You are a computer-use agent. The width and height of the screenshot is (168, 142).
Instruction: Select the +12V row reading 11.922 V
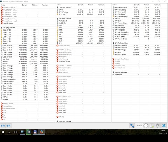80,36
